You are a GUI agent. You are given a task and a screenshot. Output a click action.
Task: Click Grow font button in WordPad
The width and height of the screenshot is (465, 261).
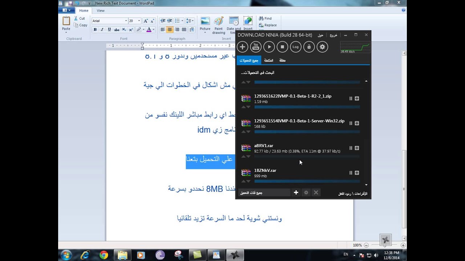point(146,21)
